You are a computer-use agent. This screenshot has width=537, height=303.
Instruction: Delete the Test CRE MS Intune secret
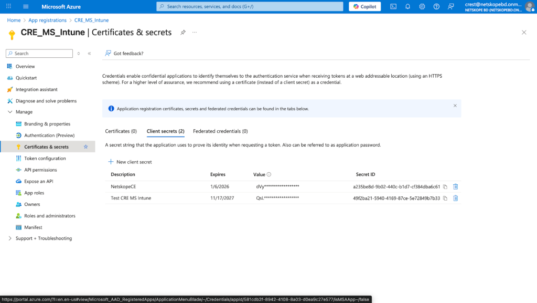456,198
